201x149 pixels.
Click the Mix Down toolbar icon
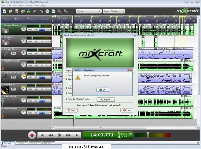(29, 11)
